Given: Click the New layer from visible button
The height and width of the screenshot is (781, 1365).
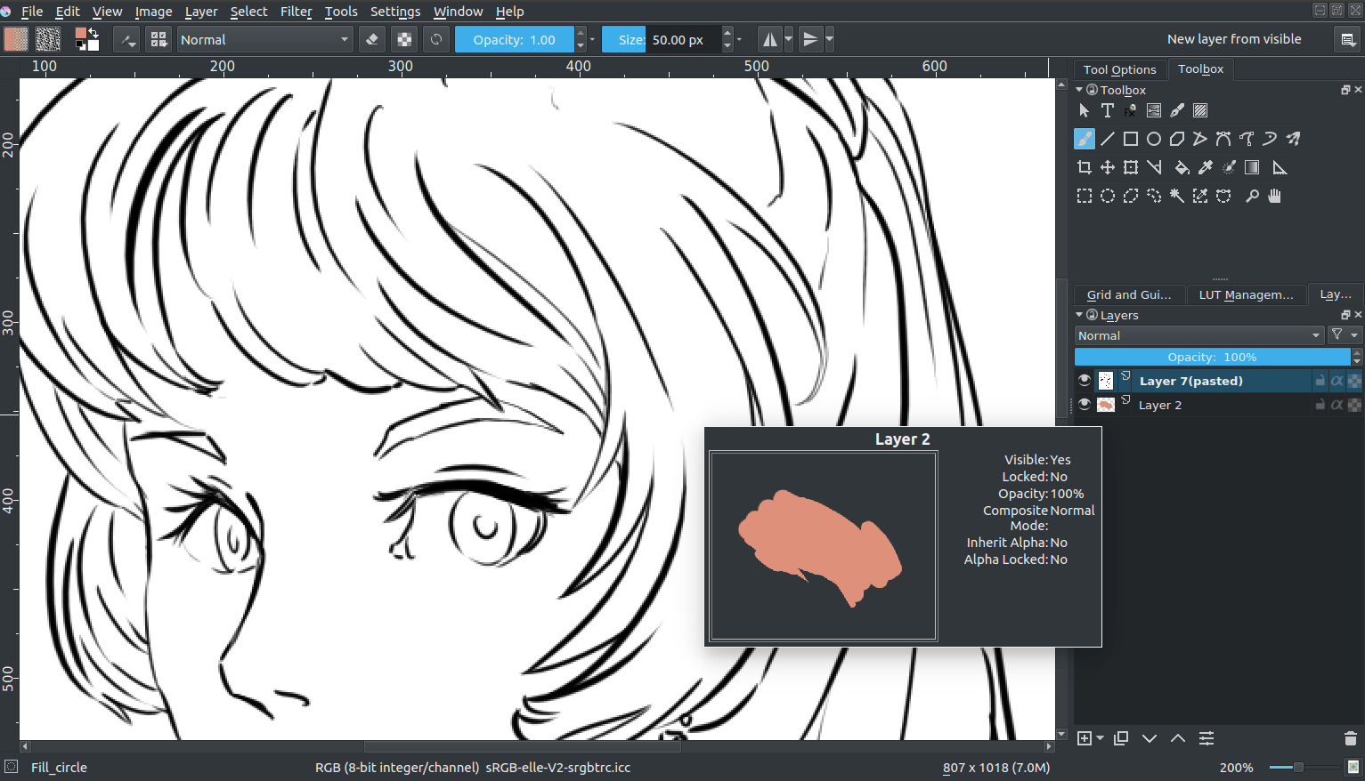Looking at the screenshot, I should tap(1233, 39).
